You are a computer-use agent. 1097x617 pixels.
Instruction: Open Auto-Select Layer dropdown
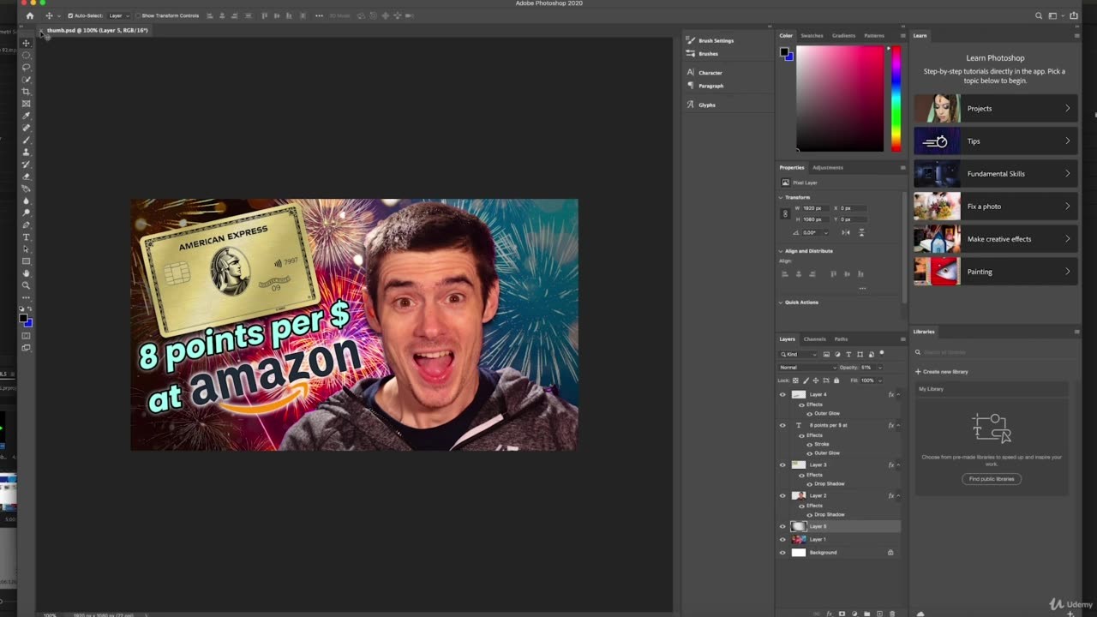pyautogui.click(x=118, y=15)
